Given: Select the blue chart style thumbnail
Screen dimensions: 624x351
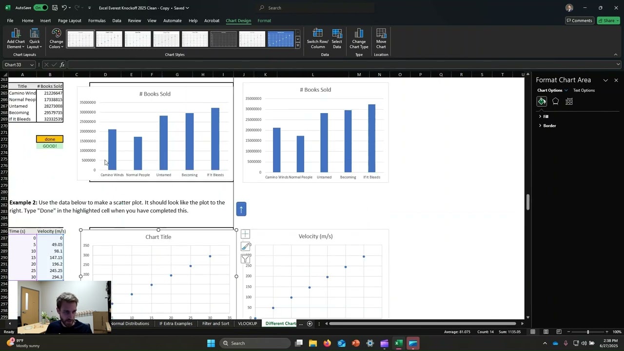Looking at the screenshot, I should (x=281, y=39).
